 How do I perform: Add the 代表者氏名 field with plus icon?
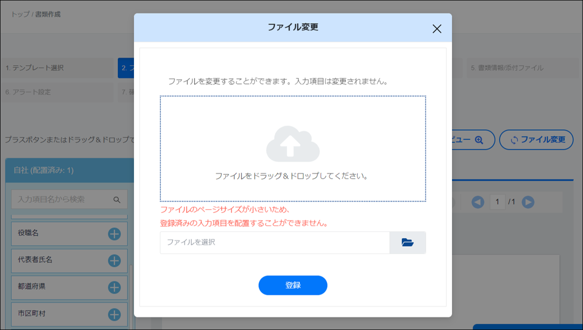(114, 260)
